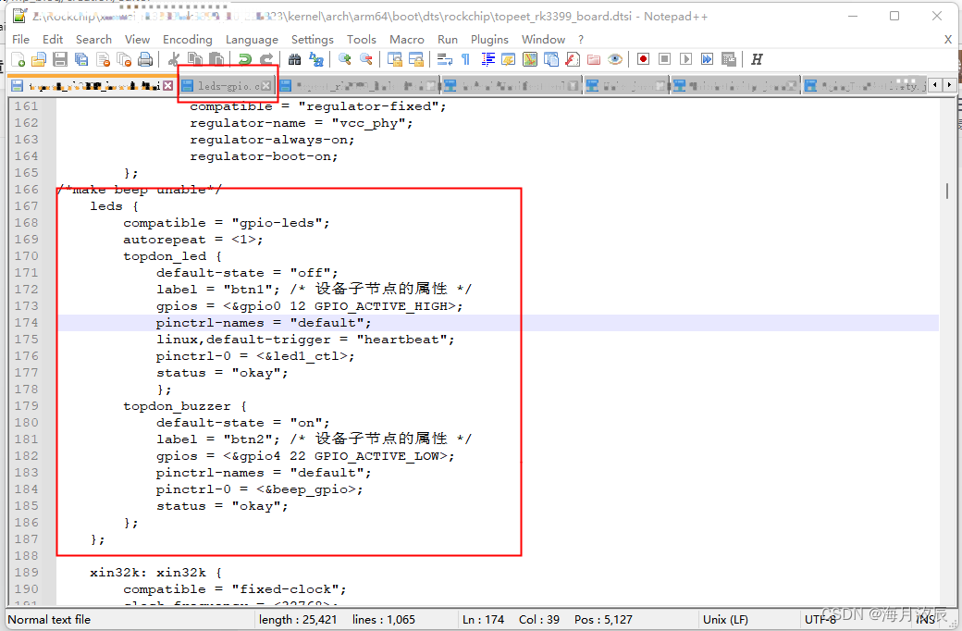Open the Macro menu
Image resolution: width=962 pixels, height=631 pixels.
click(x=405, y=39)
